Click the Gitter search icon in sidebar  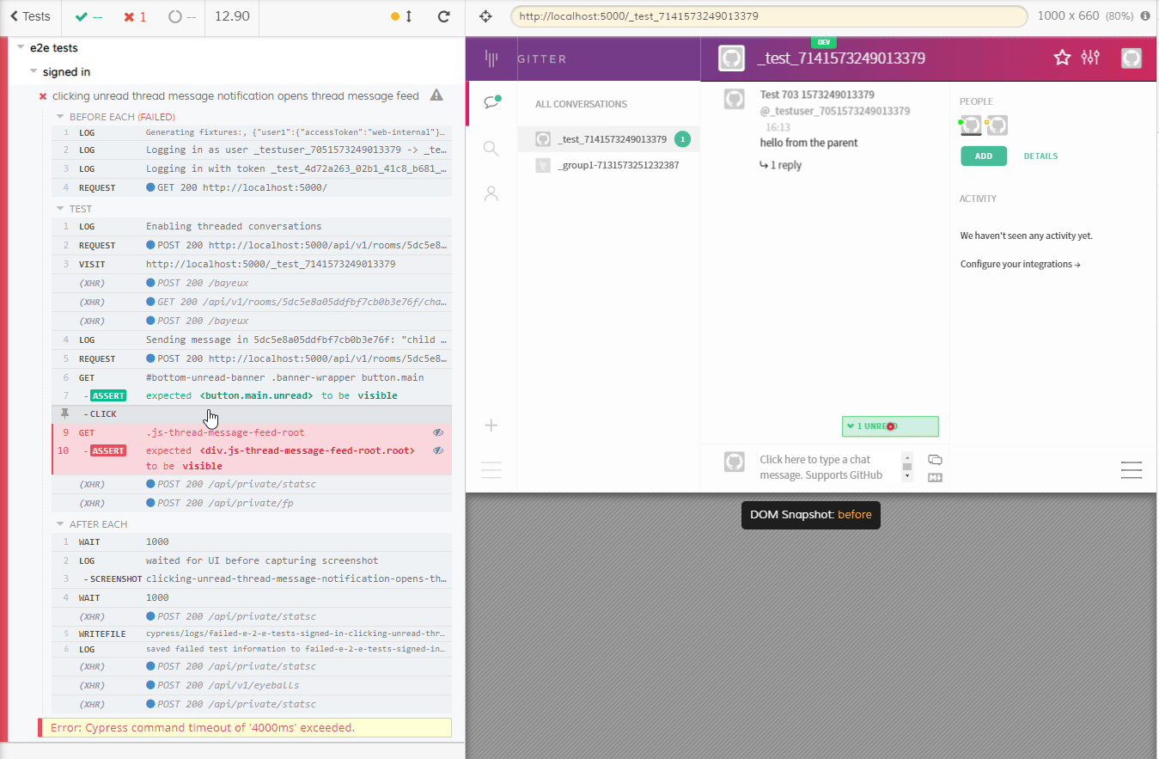pyautogui.click(x=491, y=149)
